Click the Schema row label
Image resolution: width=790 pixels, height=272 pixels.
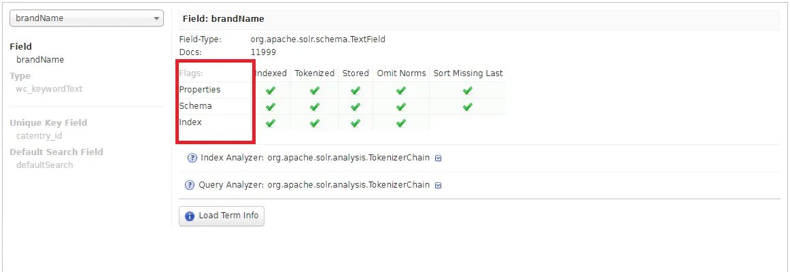pos(196,106)
